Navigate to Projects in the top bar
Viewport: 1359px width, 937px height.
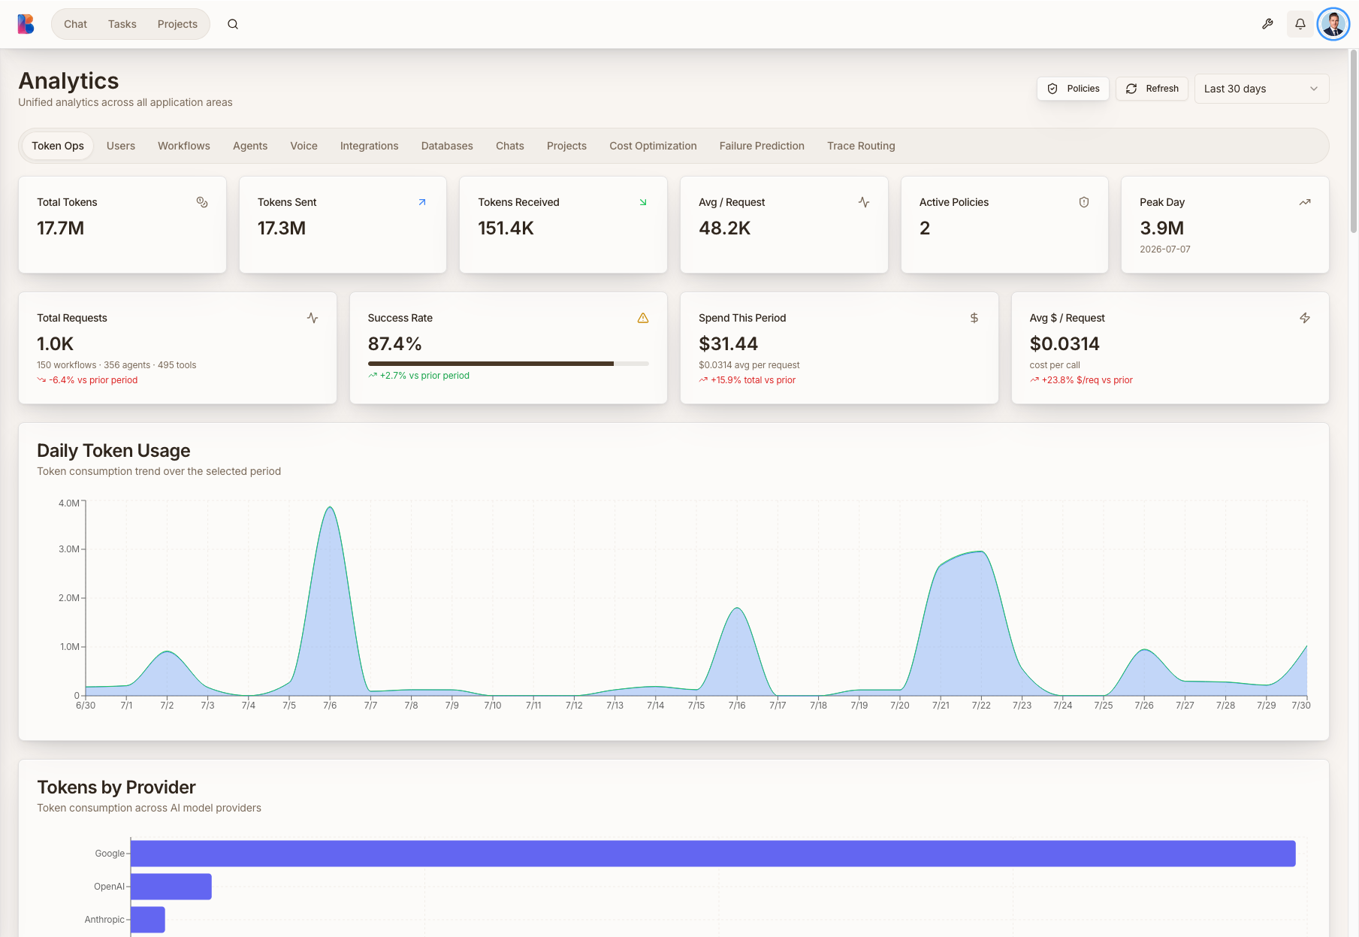(177, 24)
